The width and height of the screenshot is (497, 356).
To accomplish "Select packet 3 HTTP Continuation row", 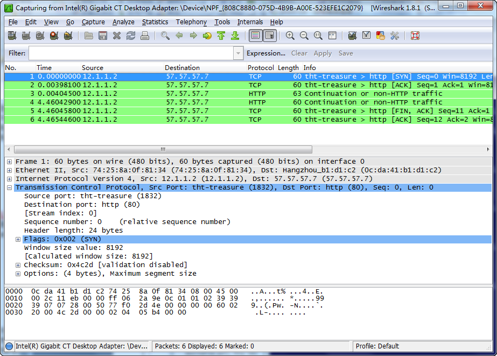I will point(249,94).
